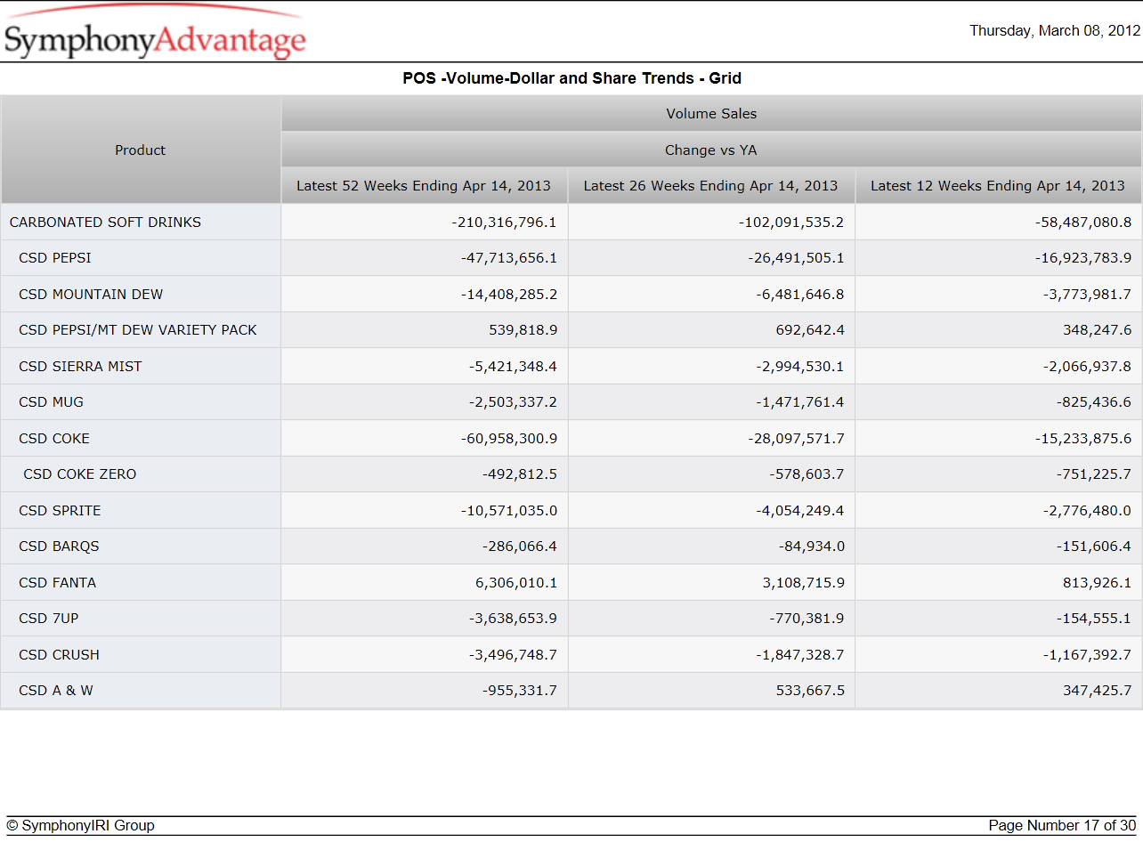
Task: Select the Mountain Dew value -14,408,285.2
Action: pyautogui.click(x=509, y=295)
